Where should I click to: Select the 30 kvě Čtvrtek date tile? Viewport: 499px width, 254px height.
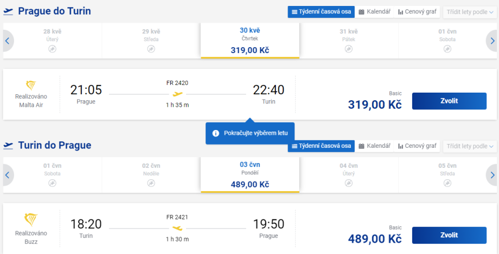pyautogui.click(x=250, y=41)
